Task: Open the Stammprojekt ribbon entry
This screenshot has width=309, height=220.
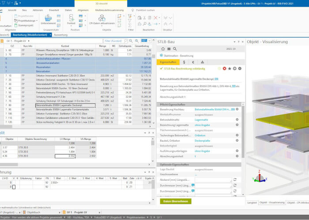Action: click(24, 26)
